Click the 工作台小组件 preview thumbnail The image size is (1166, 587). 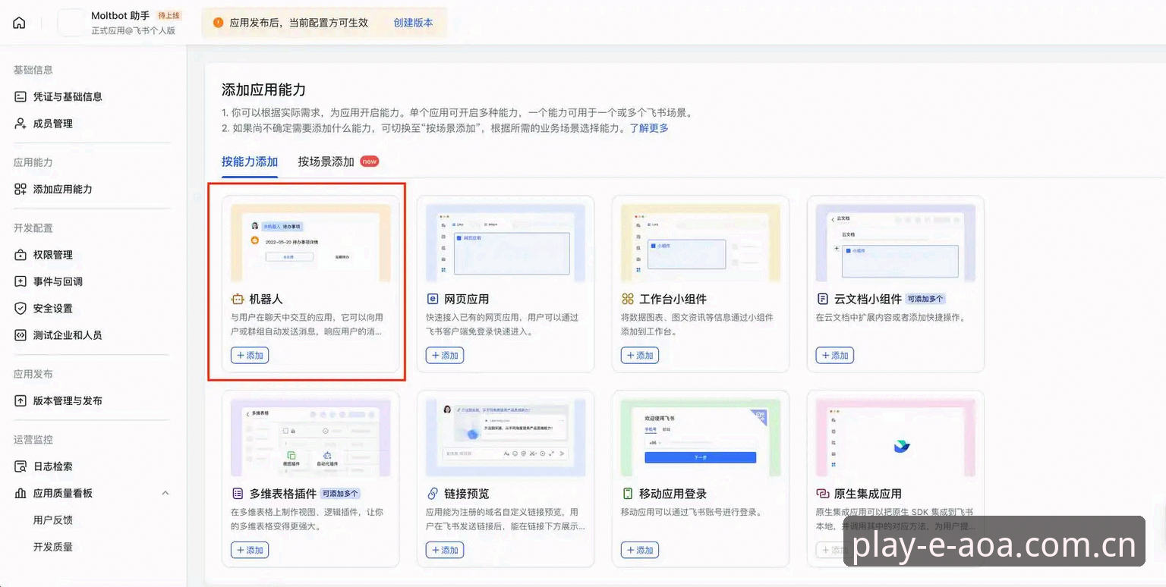coord(701,243)
